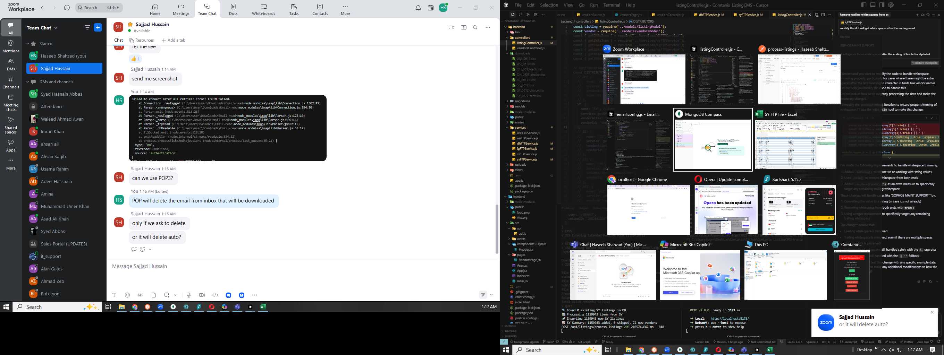
Task: Open the Attendance channel
Action: click(x=65, y=106)
